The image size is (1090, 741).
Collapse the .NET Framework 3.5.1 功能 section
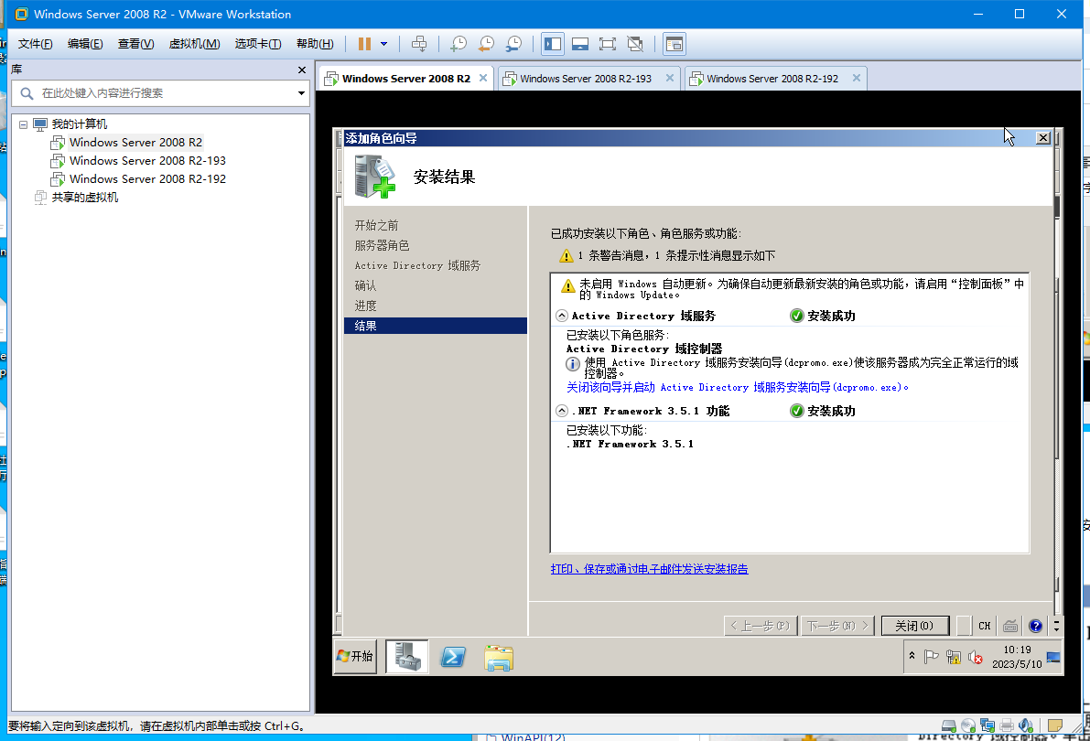coord(562,411)
